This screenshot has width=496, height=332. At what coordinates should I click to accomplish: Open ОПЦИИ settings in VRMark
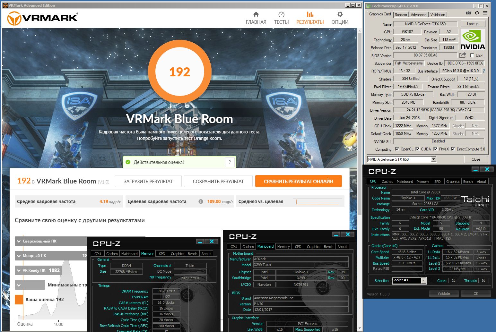tap(340, 18)
